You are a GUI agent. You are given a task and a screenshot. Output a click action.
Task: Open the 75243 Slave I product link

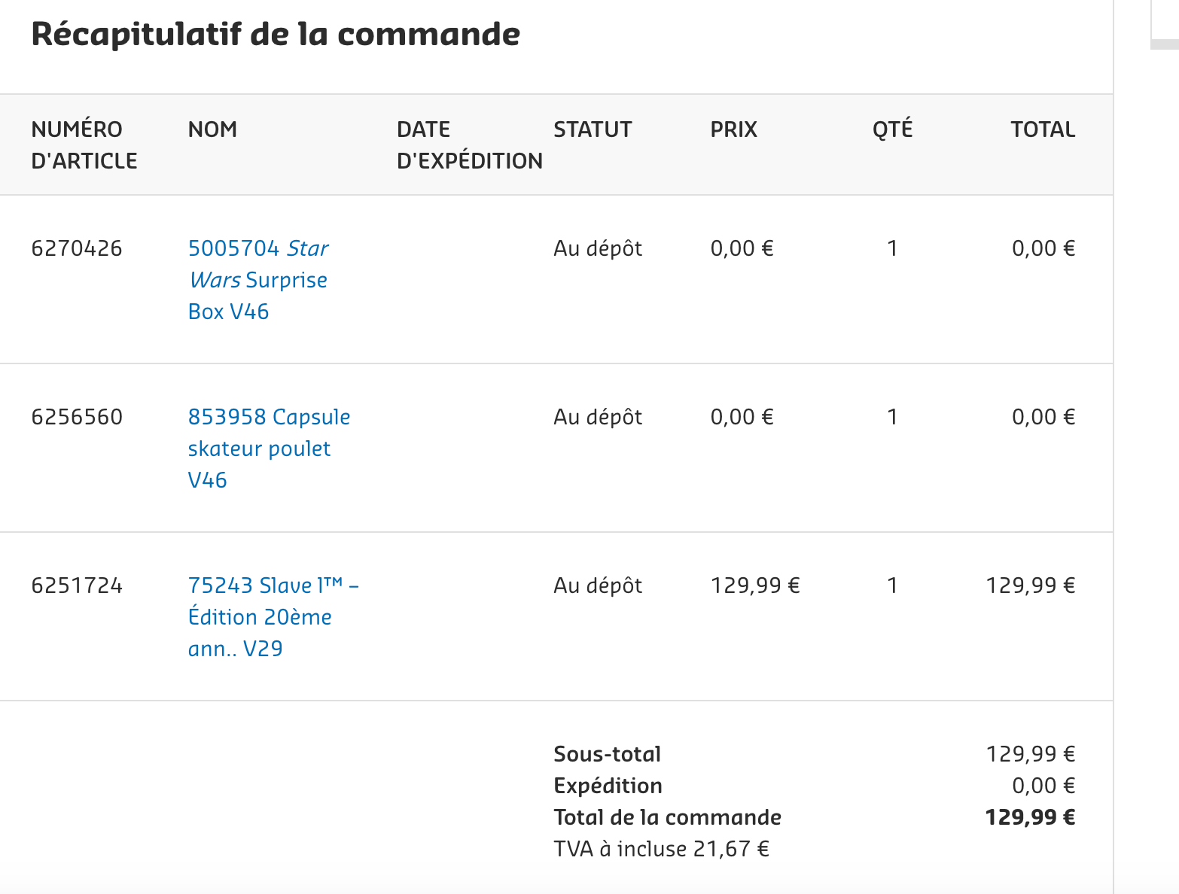[x=273, y=617]
